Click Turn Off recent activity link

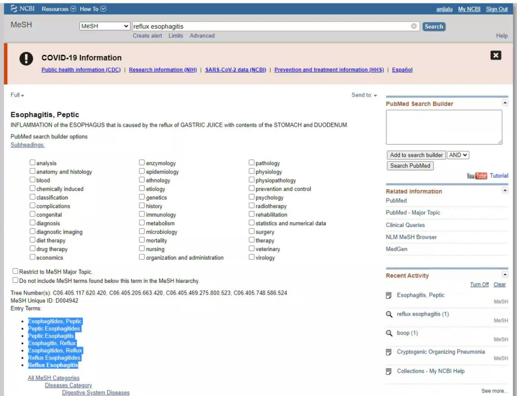point(479,284)
